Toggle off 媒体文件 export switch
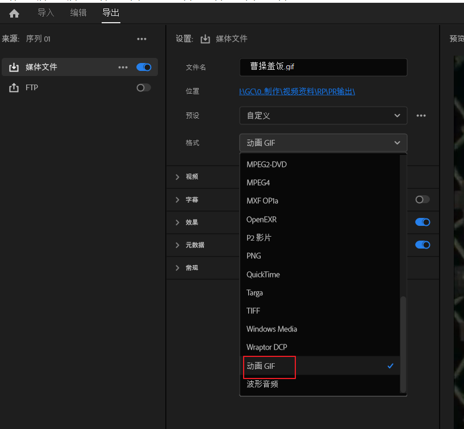Viewport: 464px width, 429px height. [x=144, y=67]
